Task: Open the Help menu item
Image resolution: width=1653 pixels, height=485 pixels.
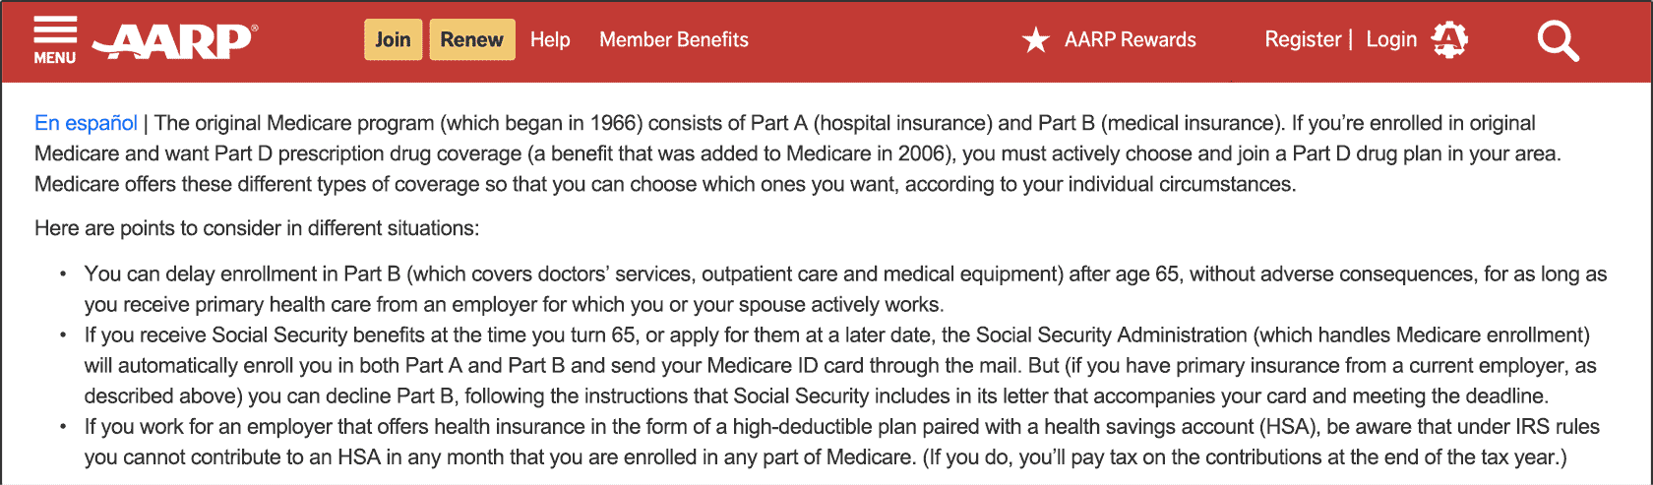Action: pos(550,39)
